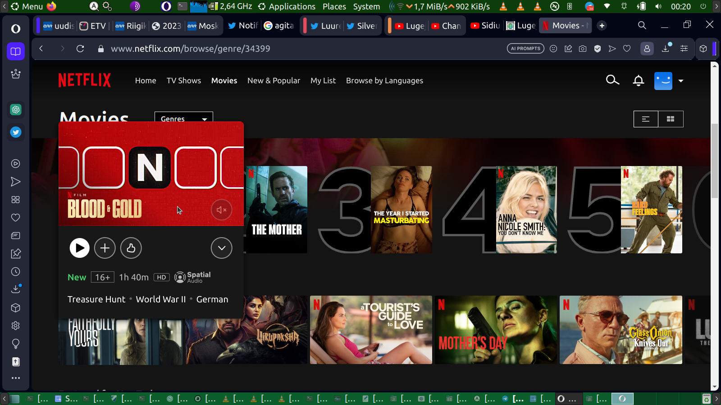Open the ChatGPT sidebar panel
The image size is (721, 405).
(16, 109)
